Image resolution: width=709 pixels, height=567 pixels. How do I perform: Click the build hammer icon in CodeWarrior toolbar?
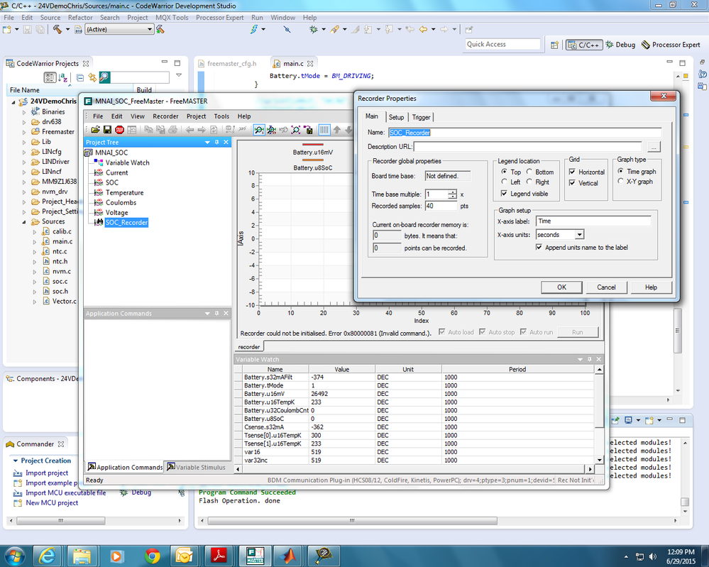pos(57,29)
